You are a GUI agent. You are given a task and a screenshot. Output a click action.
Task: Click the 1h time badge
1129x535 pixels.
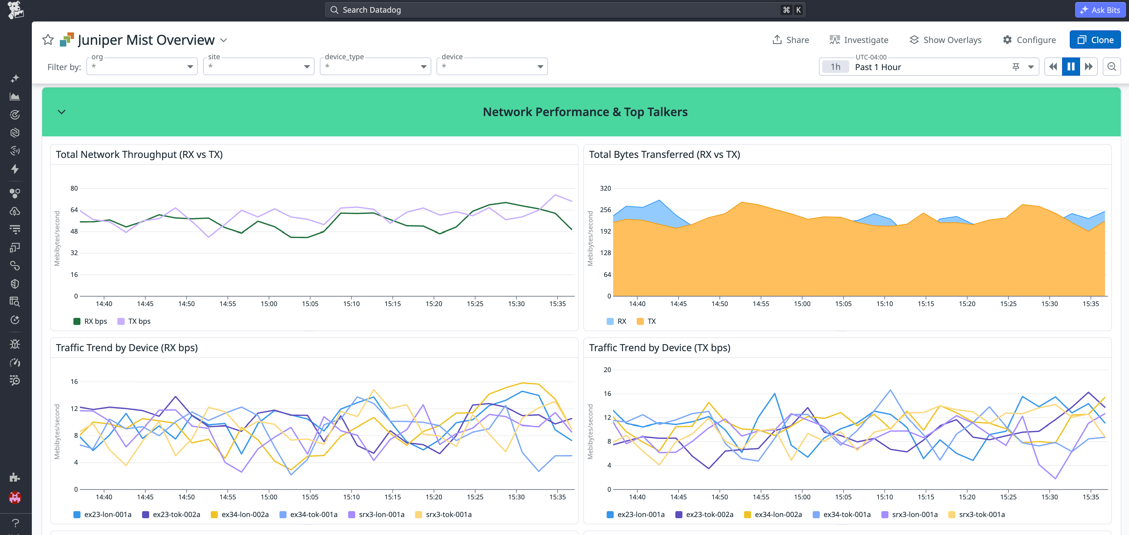tap(835, 67)
